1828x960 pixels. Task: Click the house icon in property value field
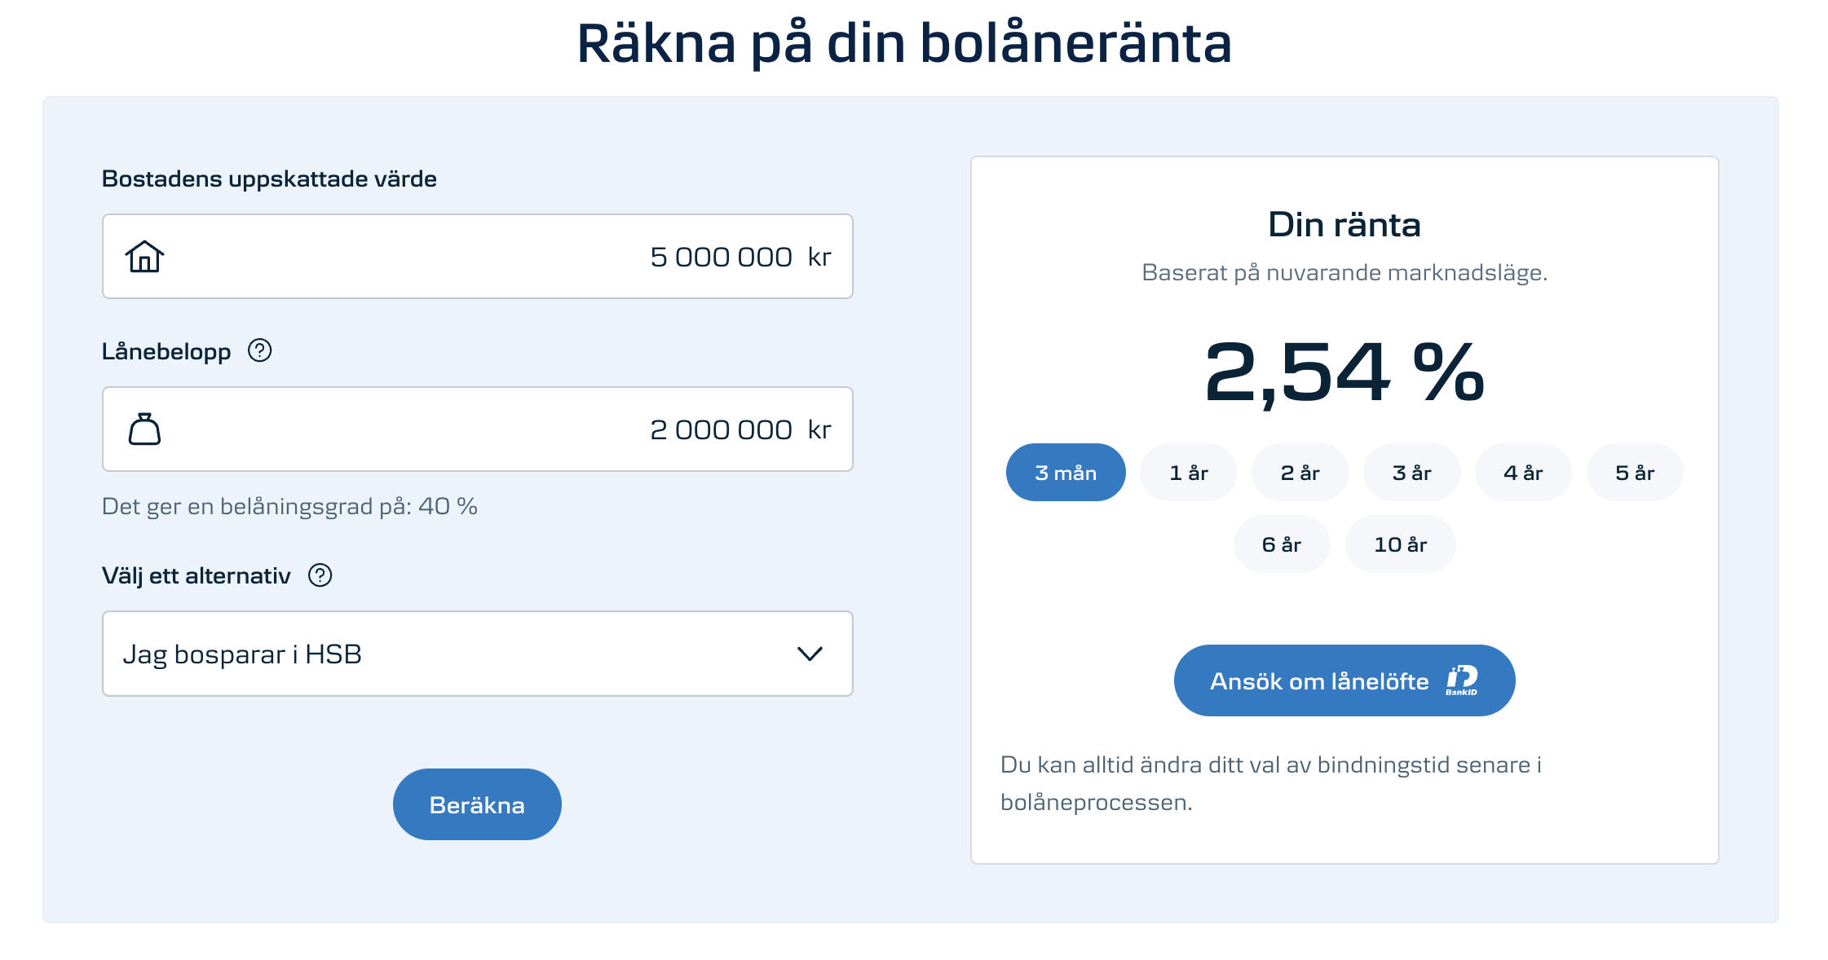[144, 257]
